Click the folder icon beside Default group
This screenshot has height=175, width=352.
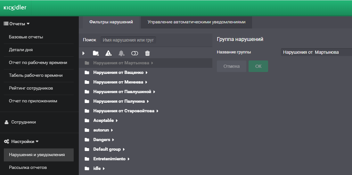[x=87, y=149]
